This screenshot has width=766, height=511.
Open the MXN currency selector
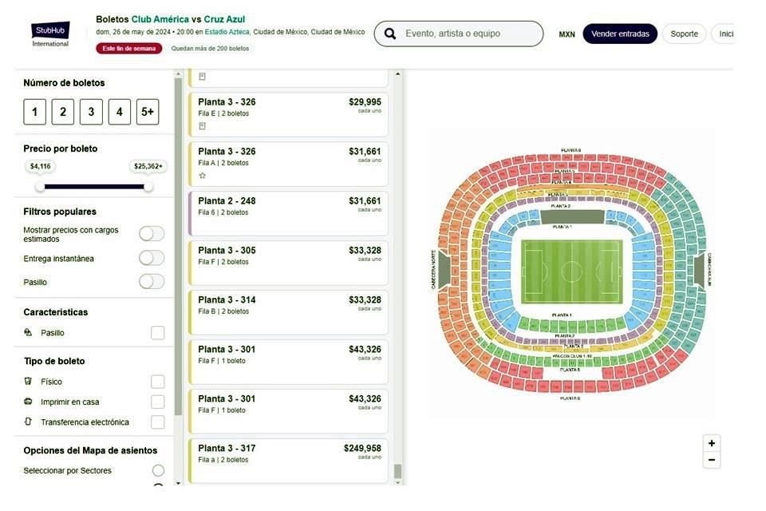coord(567,34)
